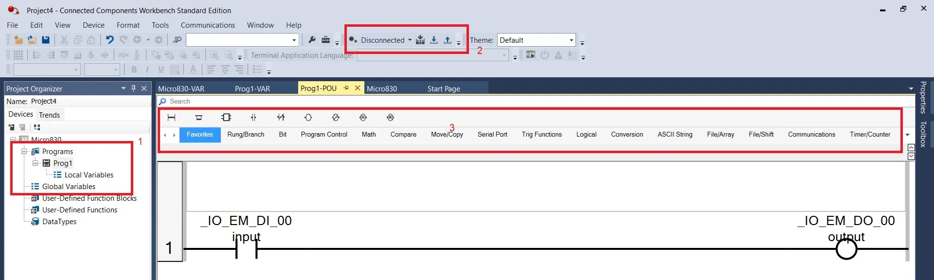
Task: Select the Rung/Branch instruction category
Action: [246, 135]
